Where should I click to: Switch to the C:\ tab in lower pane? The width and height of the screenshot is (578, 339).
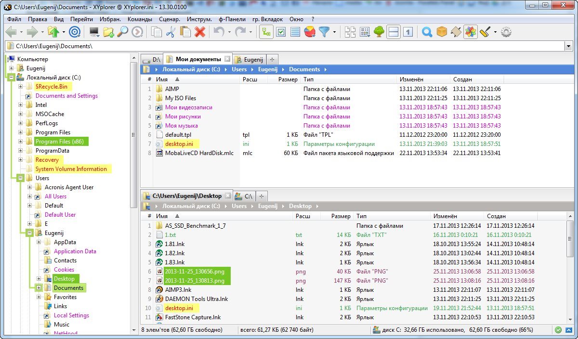244,196
